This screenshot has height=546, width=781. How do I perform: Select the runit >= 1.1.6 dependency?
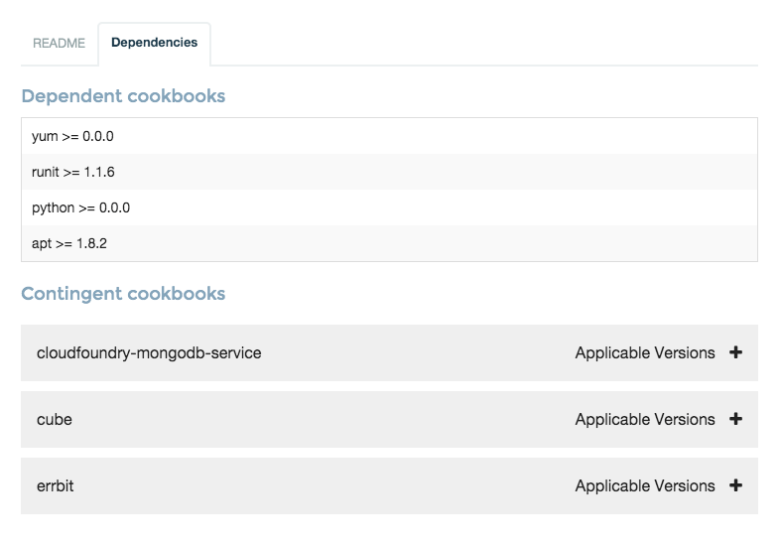pyautogui.click(x=73, y=172)
